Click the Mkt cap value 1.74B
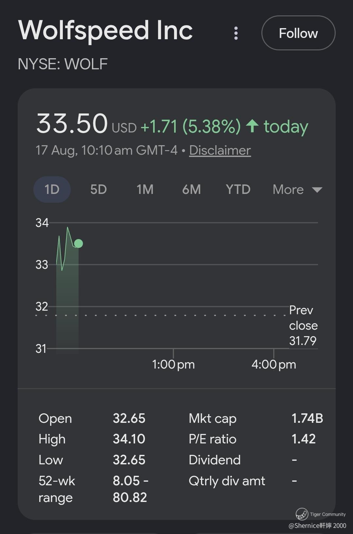Viewport: 353px width, 534px height. pos(307,418)
